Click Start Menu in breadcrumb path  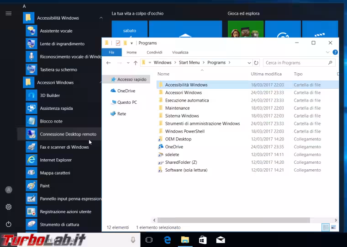[189, 63]
